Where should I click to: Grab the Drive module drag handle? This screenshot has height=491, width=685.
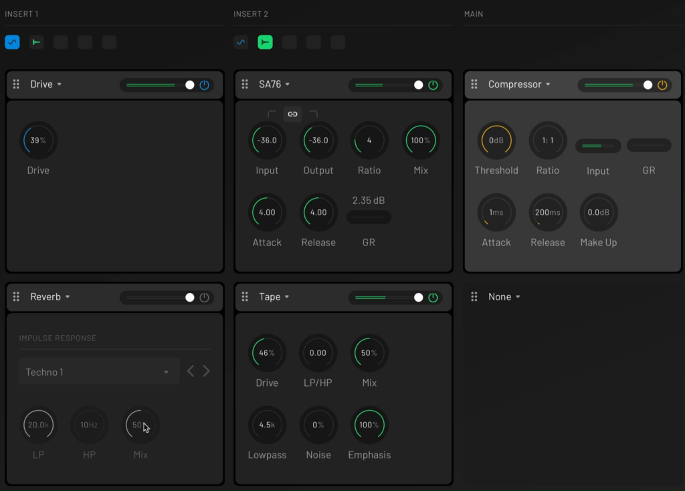click(16, 84)
